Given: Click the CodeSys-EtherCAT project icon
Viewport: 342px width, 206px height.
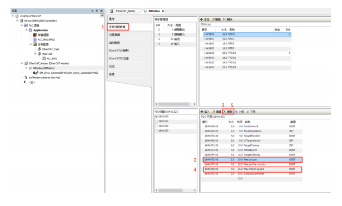Looking at the screenshot, I should pos(17,16).
